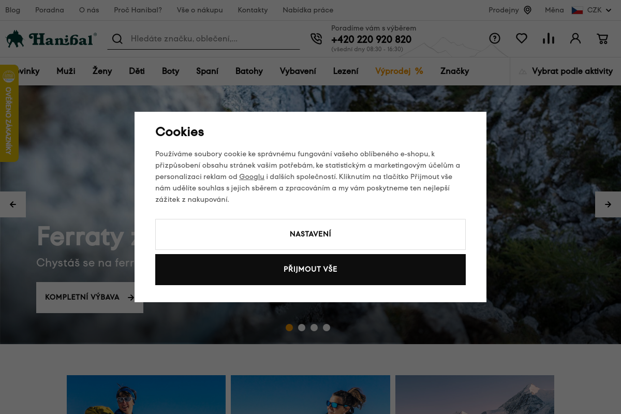Go to next slide with right arrow
The height and width of the screenshot is (414, 621).
[x=608, y=204]
